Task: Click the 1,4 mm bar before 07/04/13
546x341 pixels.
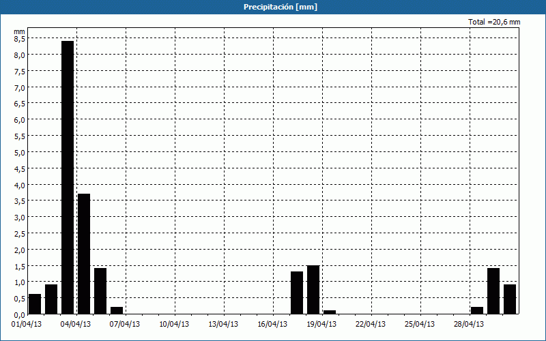Action: point(100,291)
